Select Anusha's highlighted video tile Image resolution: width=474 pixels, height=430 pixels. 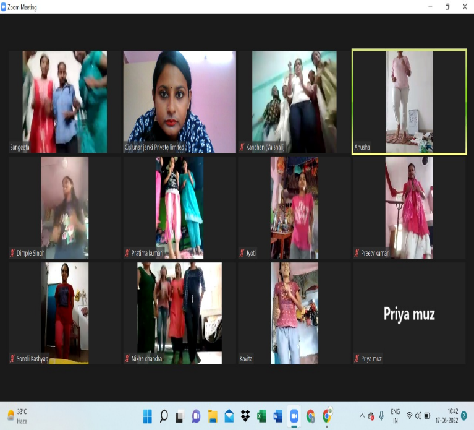pyautogui.click(x=409, y=101)
